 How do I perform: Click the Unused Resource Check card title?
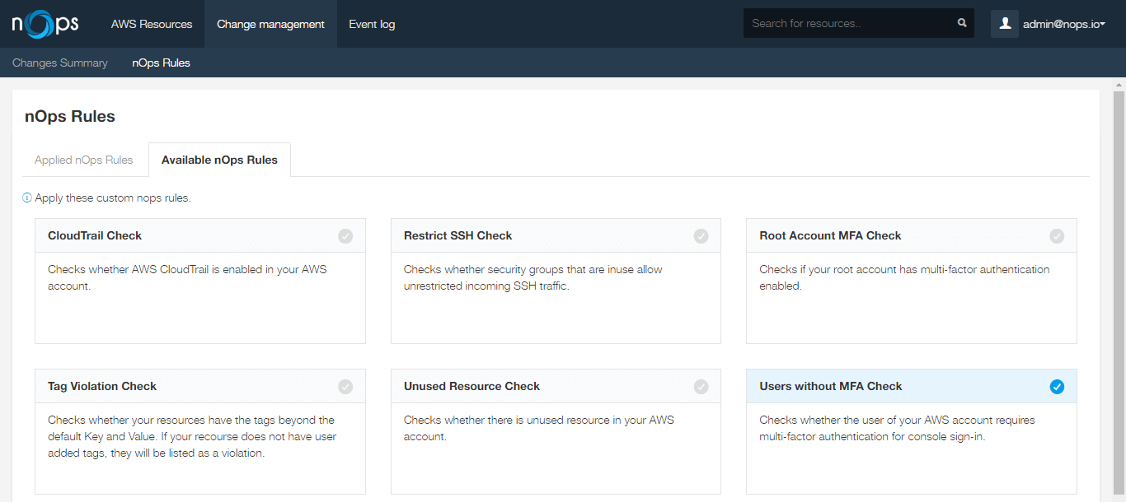click(472, 386)
